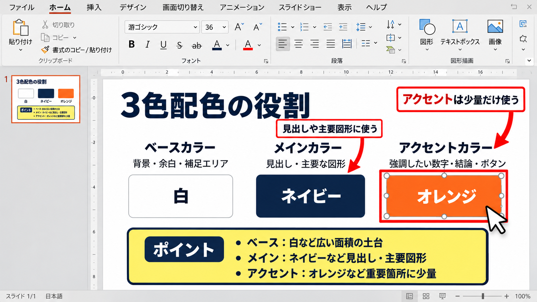Viewport: 537px width, 302px height.
Task: Open the フォント dialog launcher
Action: click(x=266, y=61)
